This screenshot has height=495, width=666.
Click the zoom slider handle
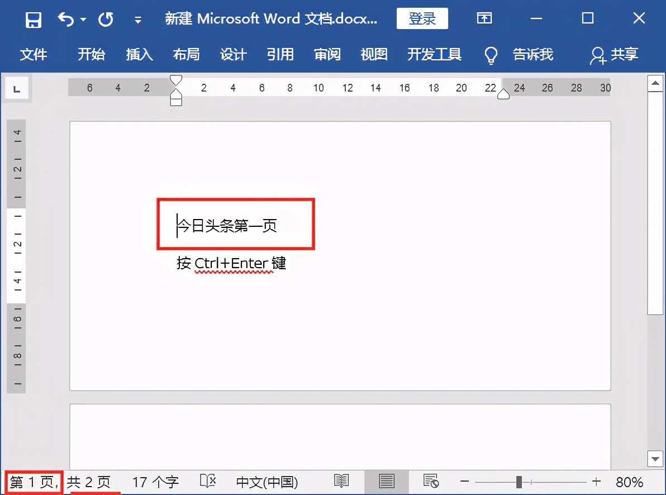point(518,482)
